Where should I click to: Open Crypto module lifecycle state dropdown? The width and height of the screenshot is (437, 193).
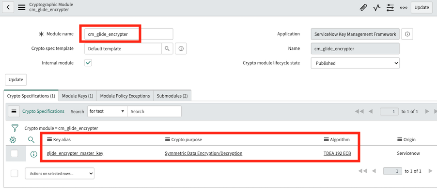coord(355,63)
